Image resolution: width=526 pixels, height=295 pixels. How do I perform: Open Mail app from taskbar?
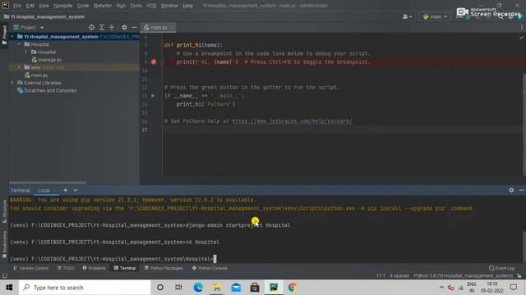[x=236, y=288]
